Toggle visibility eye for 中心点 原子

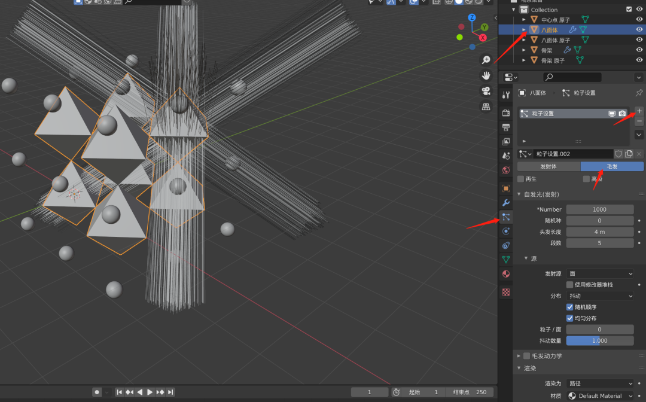coord(639,19)
